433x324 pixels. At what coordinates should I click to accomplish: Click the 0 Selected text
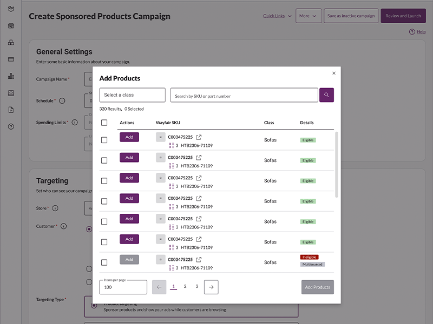(134, 109)
